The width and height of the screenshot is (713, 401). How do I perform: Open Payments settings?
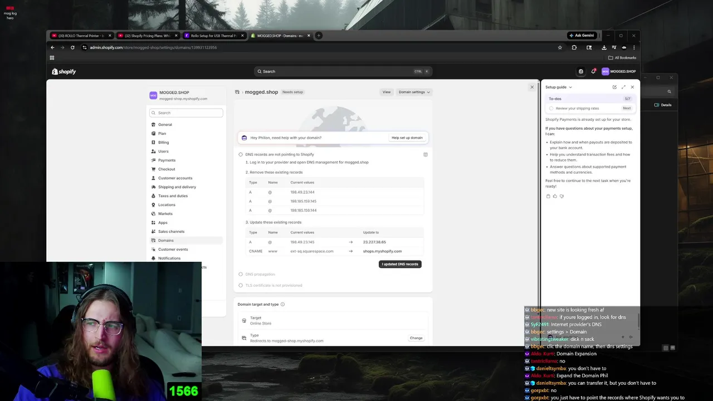(x=167, y=160)
